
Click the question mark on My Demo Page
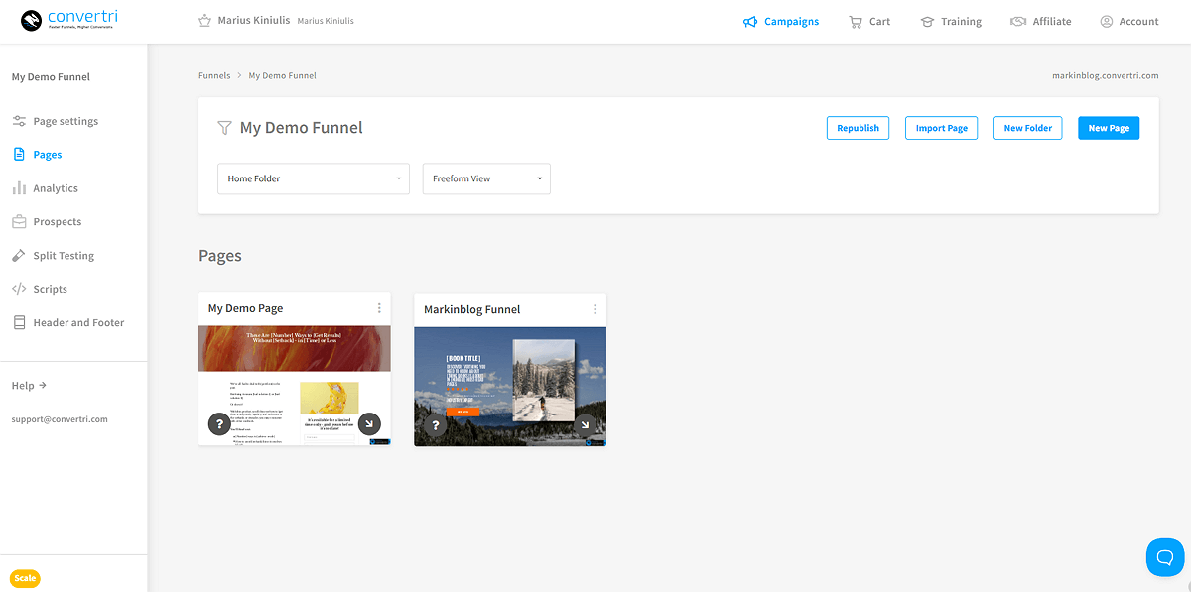pyautogui.click(x=219, y=424)
